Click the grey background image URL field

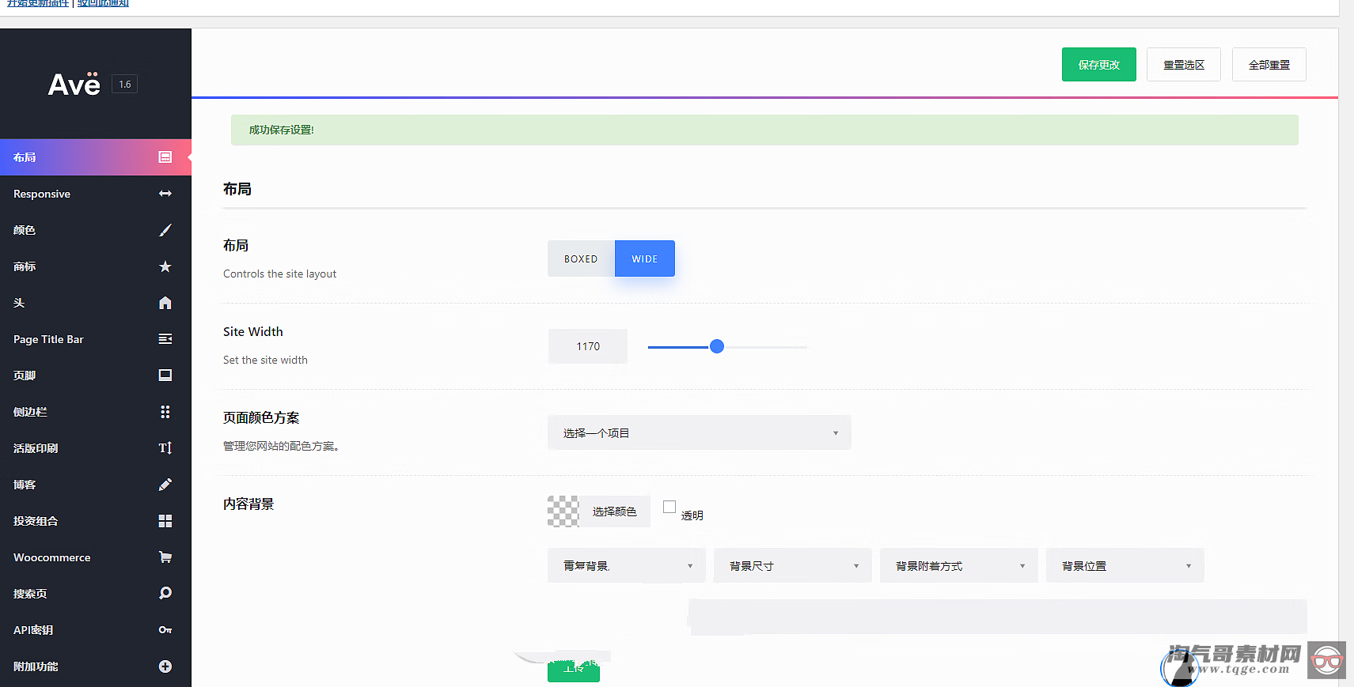998,617
